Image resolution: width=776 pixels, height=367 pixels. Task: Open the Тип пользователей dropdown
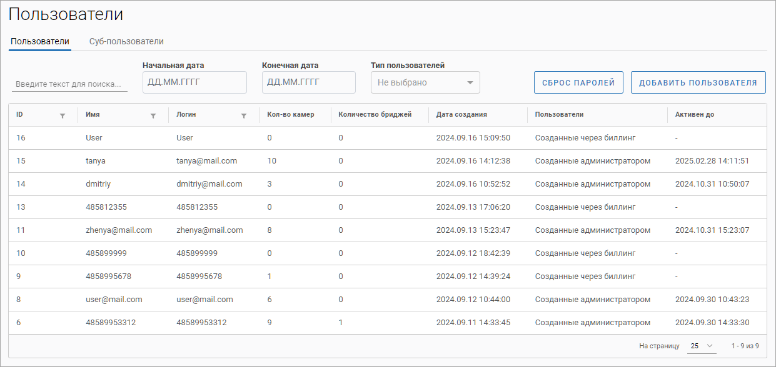pyautogui.click(x=425, y=82)
